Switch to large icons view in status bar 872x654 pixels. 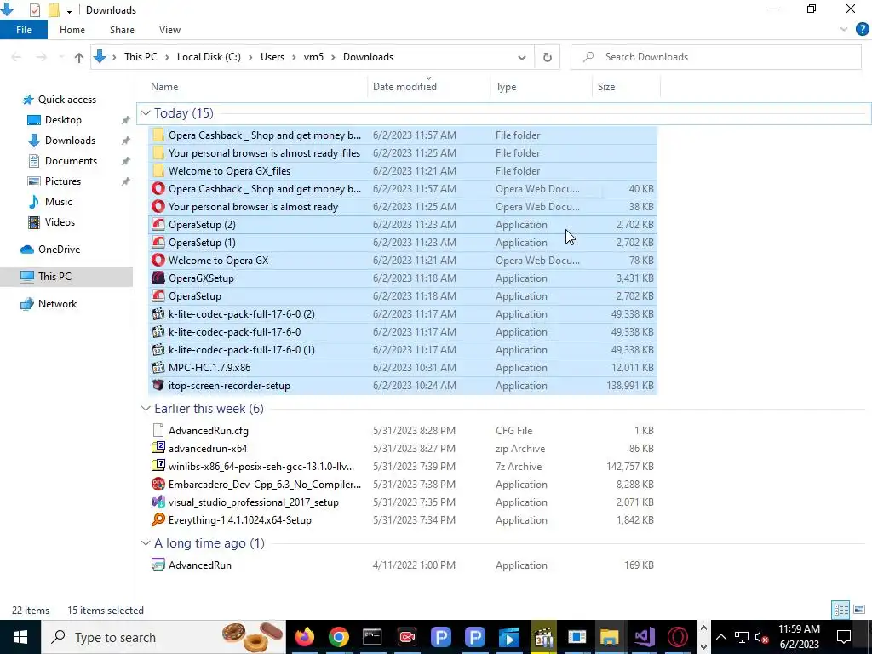(x=859, y=610)
